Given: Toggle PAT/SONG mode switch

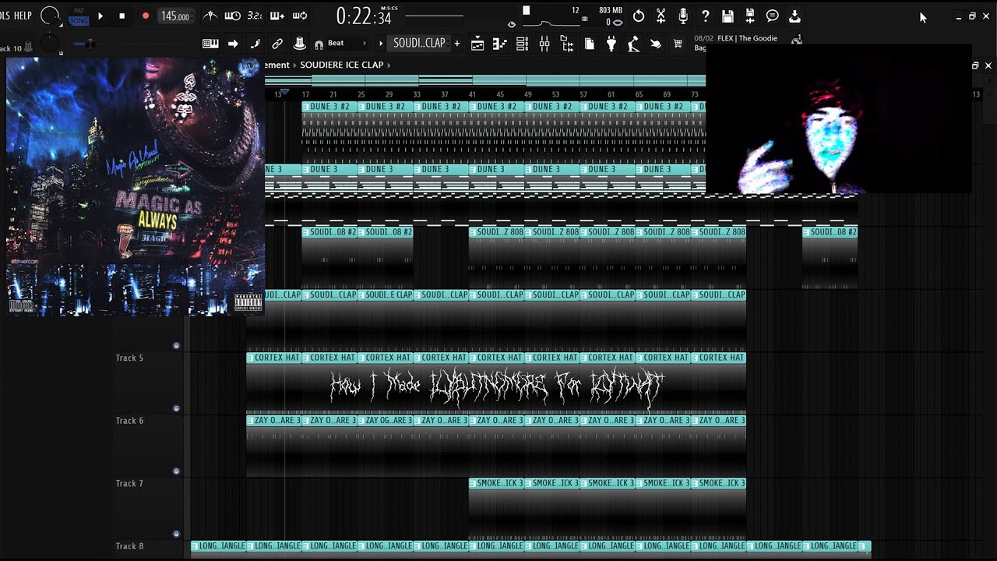Looking at the screenshot, I should click(79, 16).
